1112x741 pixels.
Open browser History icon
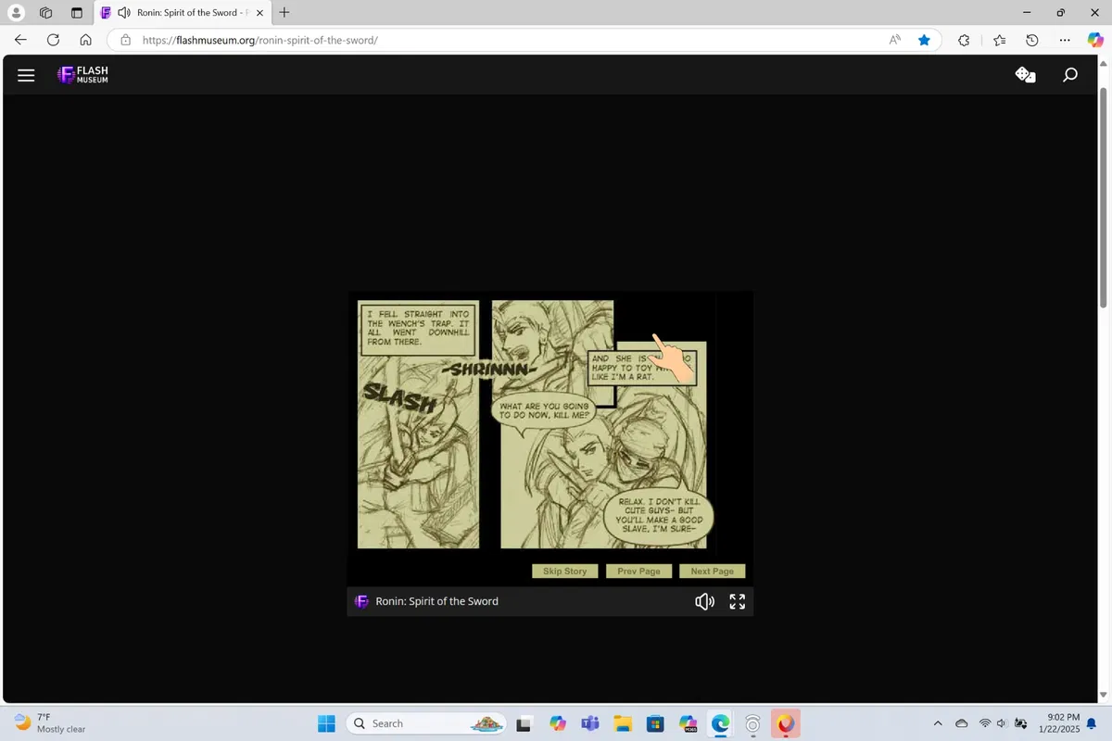coord(1032,40)
